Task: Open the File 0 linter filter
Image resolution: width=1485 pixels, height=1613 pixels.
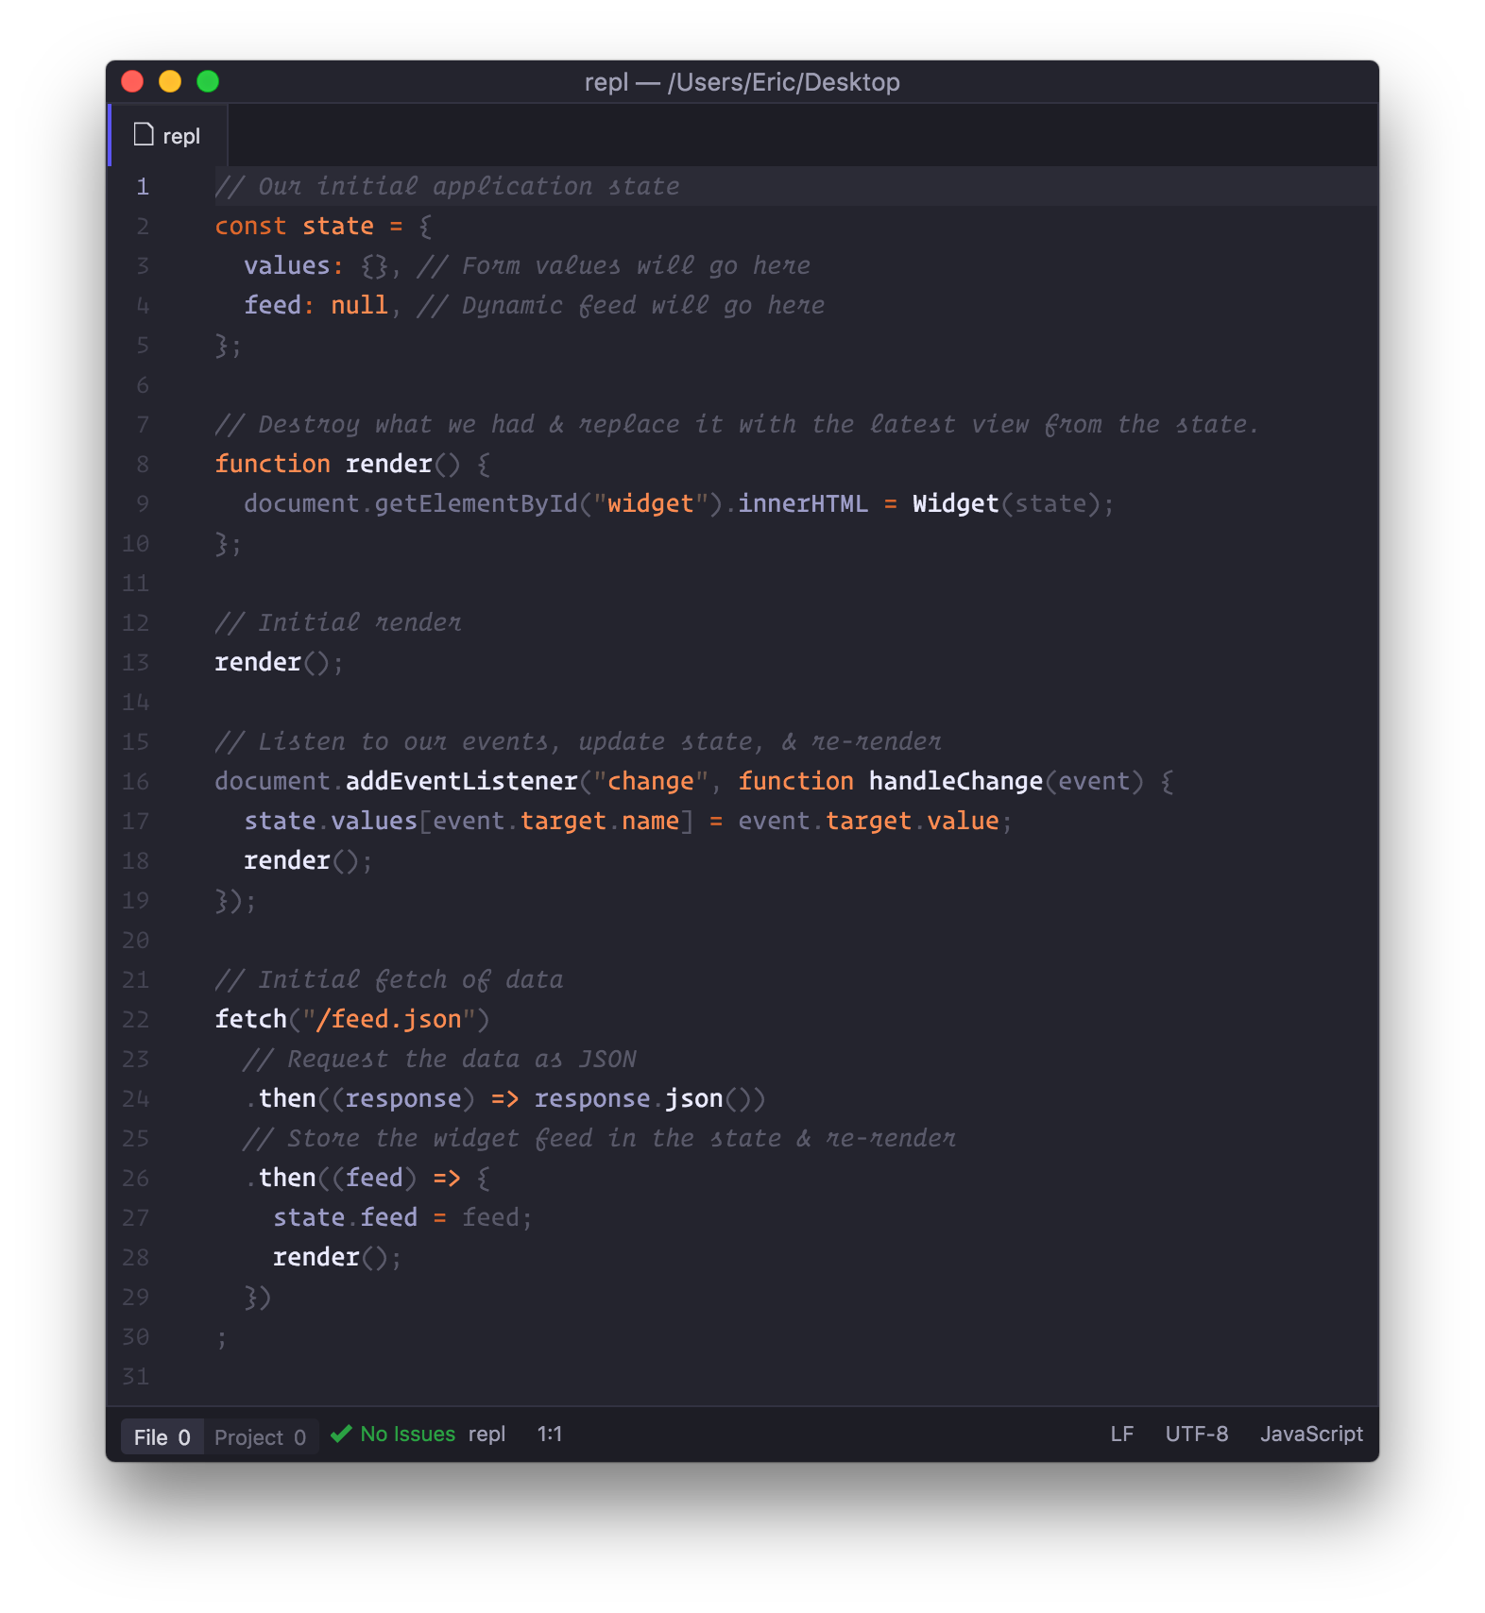Action: 162,1437
